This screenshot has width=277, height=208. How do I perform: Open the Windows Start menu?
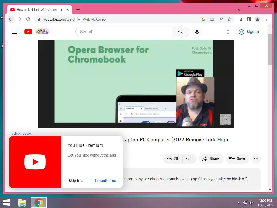tap(6, 203)
